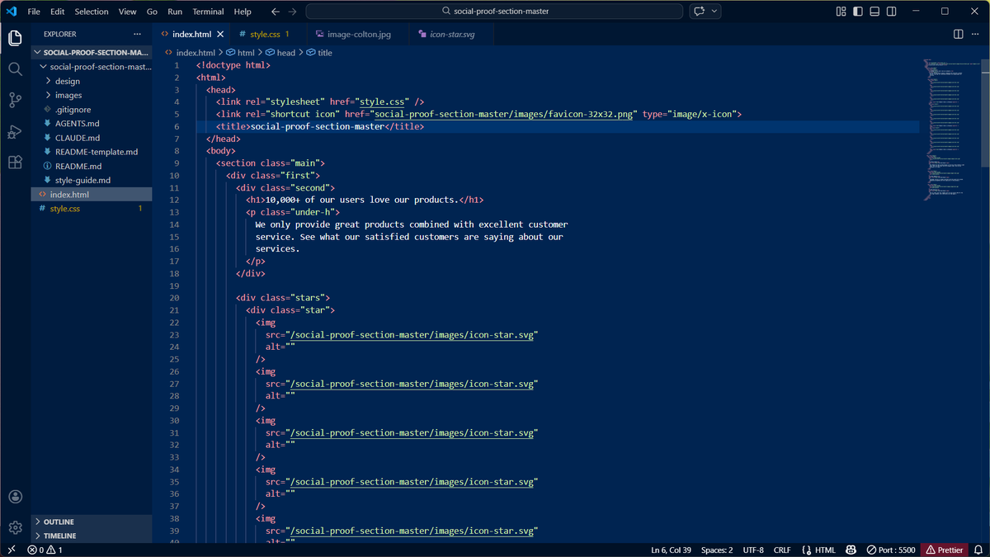The height and width of the screenshot is (557, 990).
Task: Open the Run menu
Action: [175, 12]
